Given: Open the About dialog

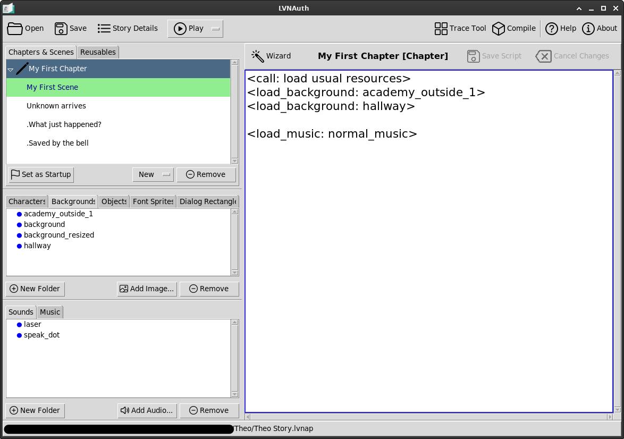Looking at the screenshot, I should [x=600, y=28].
